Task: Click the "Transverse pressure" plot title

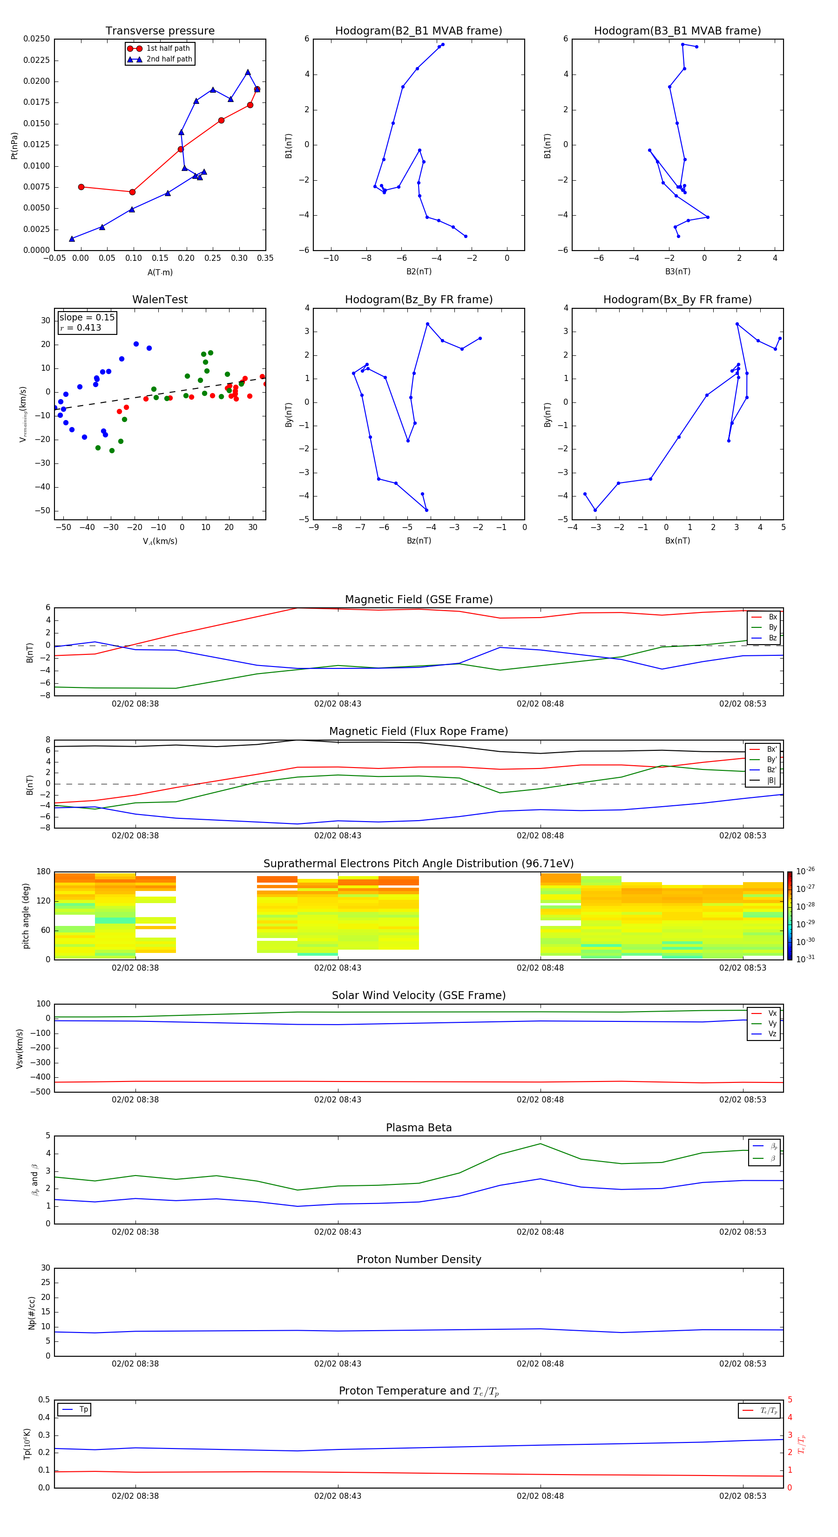Action: (x=160, y=31)
